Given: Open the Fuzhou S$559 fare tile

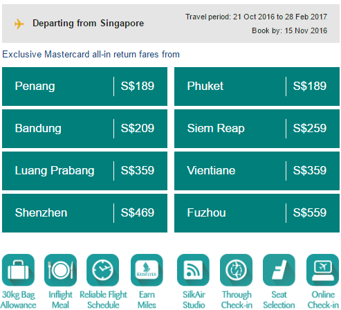Looking at the screenshot, I should [x=257, y=213].
